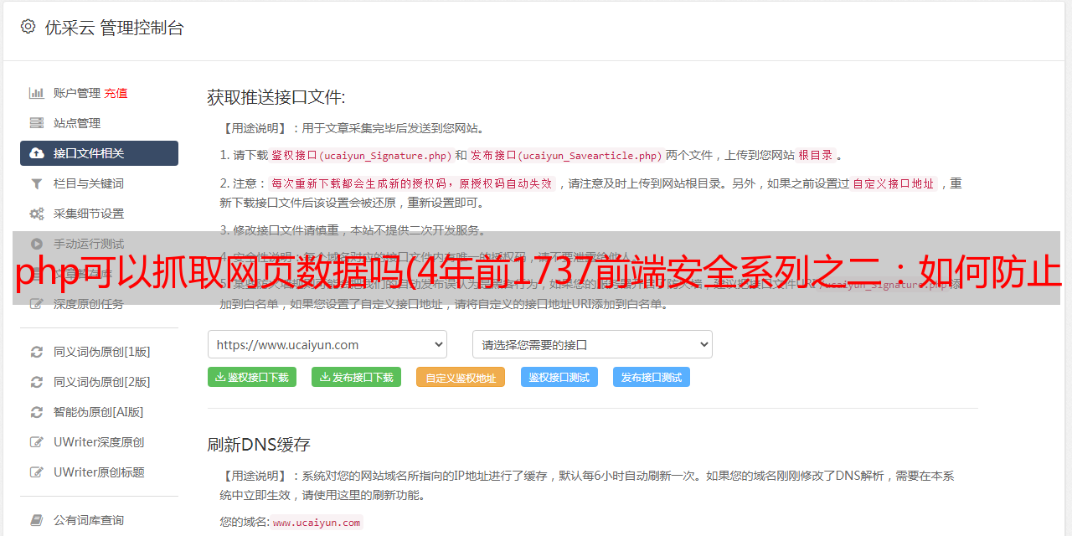Click the gears icon beside 采集细节设置
Screen dimensions: 1072x536
(37, 214)
